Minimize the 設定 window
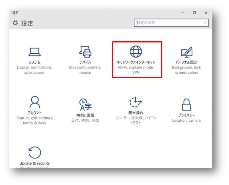Image resolution: width=229 pixels, height=185 pixels. (183, 13)
